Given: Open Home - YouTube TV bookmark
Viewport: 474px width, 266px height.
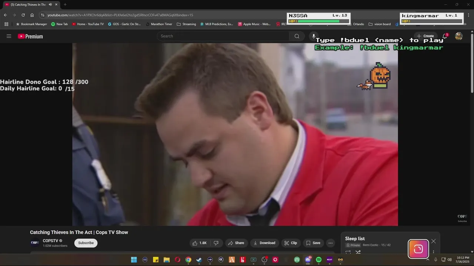Looking at the screenshot, I should pos(88,24).
